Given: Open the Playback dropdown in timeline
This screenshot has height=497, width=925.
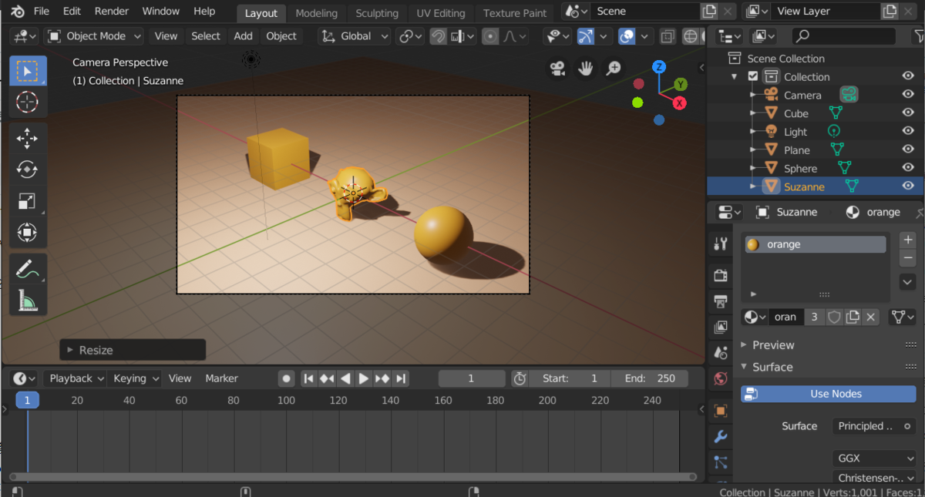Looking at the screenshot, I should pos(76,378).
